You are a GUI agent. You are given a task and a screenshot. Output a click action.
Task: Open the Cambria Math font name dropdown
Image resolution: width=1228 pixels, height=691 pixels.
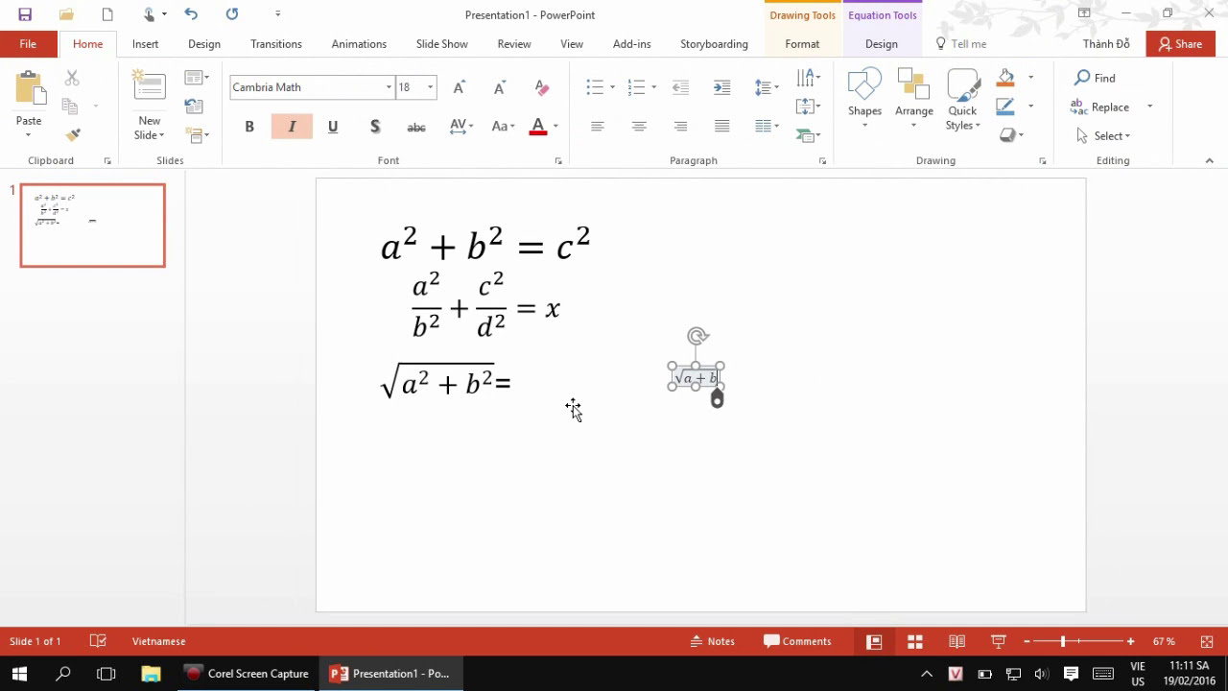coord(389,87)
